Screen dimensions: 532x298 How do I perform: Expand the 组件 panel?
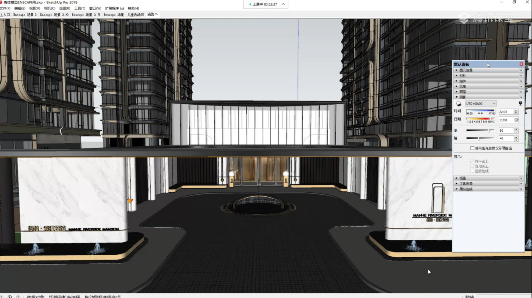[456, 81]
